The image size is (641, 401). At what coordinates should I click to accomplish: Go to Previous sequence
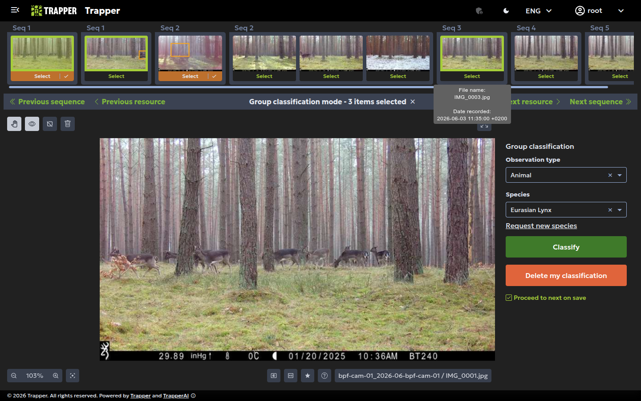pos(51,102)
